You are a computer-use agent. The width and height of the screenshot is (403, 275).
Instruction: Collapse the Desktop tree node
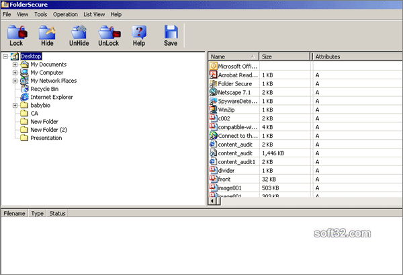click(x=5, y=56)
